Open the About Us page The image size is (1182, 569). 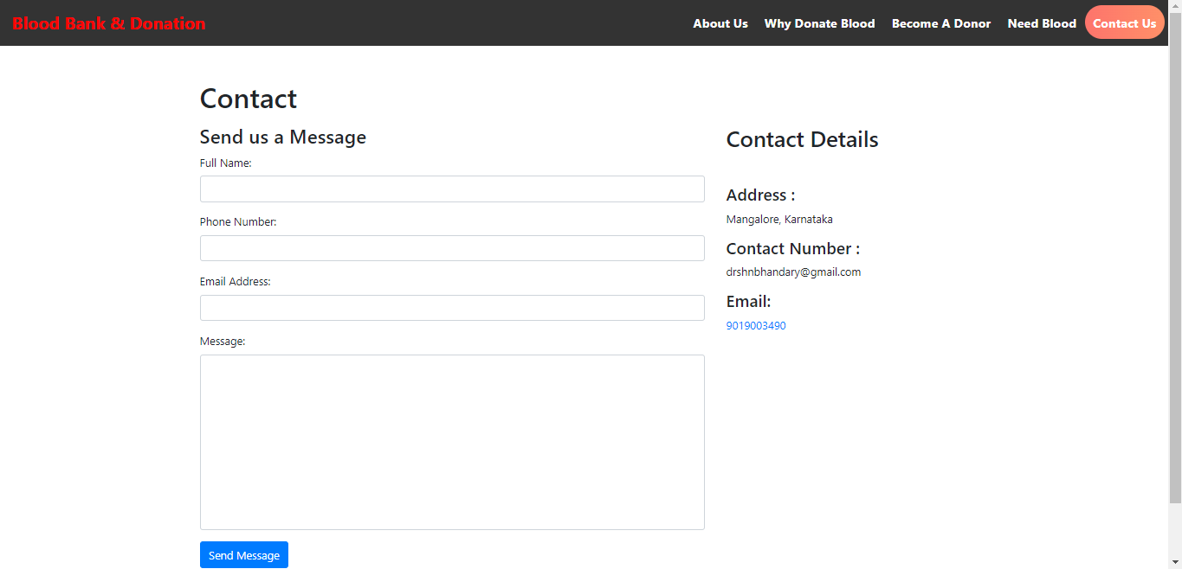(720, 23)
